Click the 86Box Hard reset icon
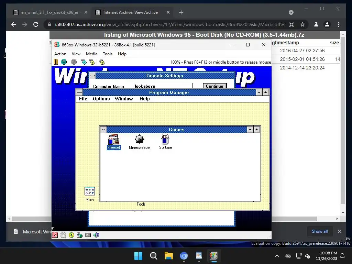 [x=64, y=62]
